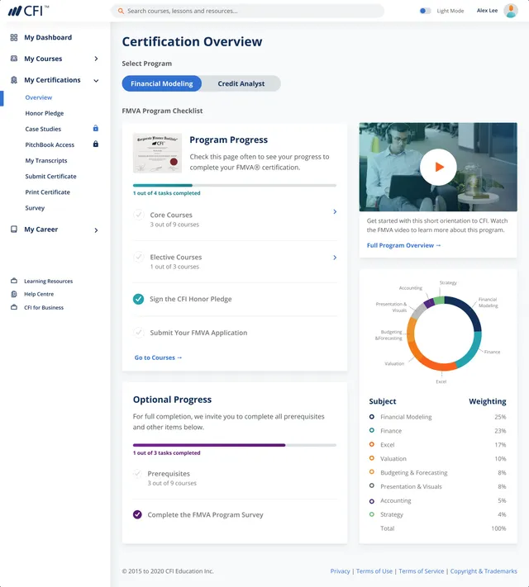Screen dimensions: 529x587
Task: Click the Core Courses check circle
Action: point(139,215)
